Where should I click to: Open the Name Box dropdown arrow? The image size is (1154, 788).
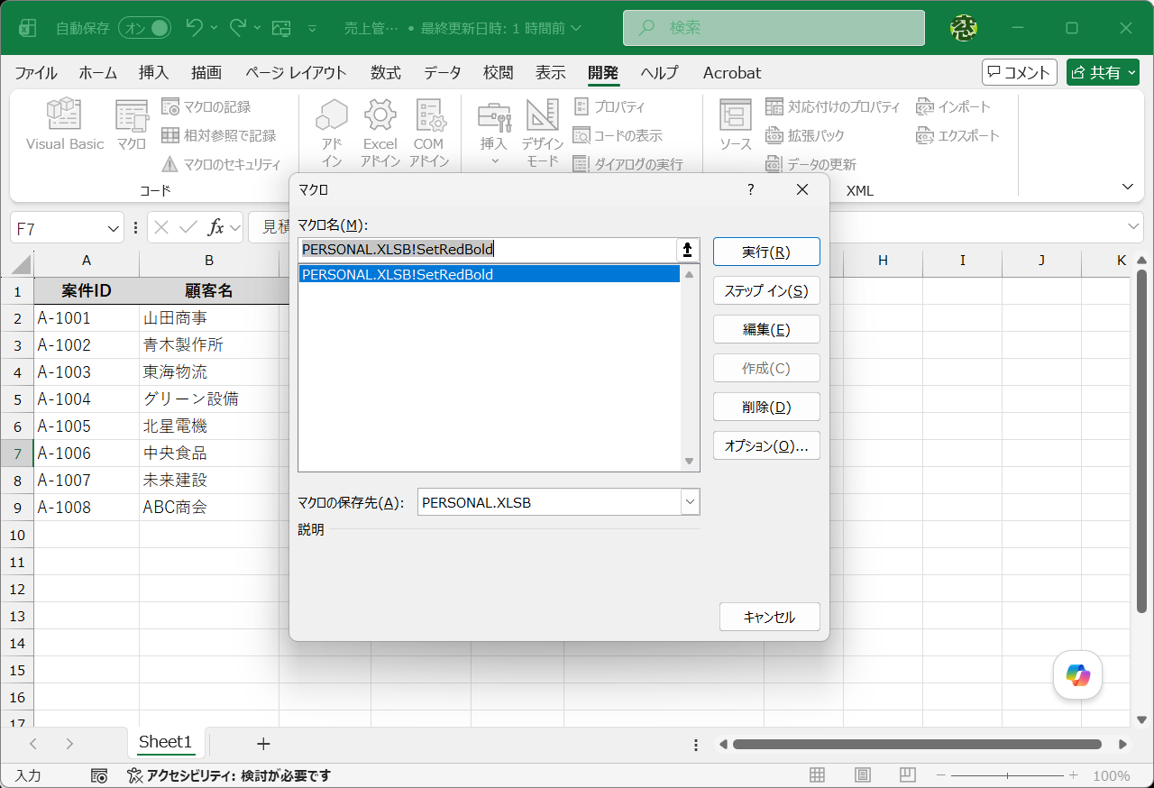[x=114, y=228]
